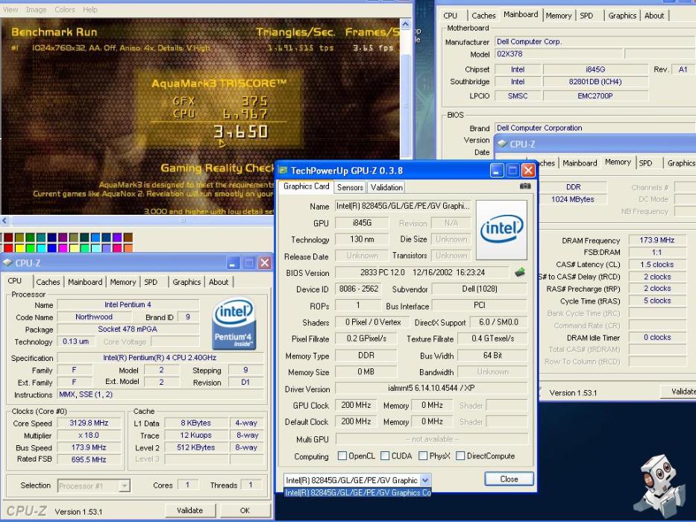Pick the brown color swatch
The height and width of the screenshot is (522, 696).
point(128,237)
